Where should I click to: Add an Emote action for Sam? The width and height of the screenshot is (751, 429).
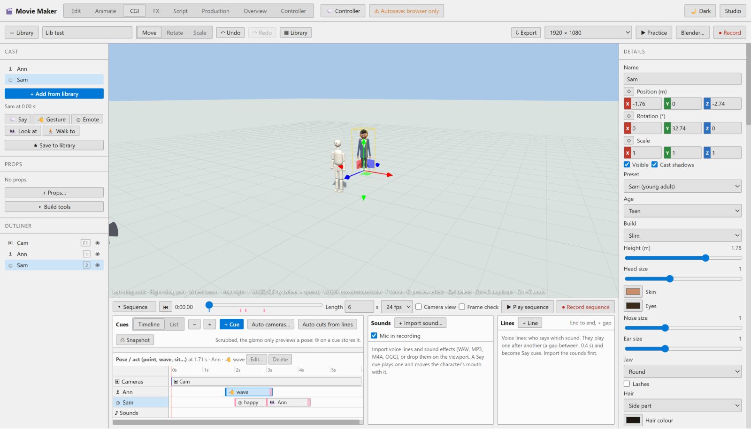tap(87, 120)
